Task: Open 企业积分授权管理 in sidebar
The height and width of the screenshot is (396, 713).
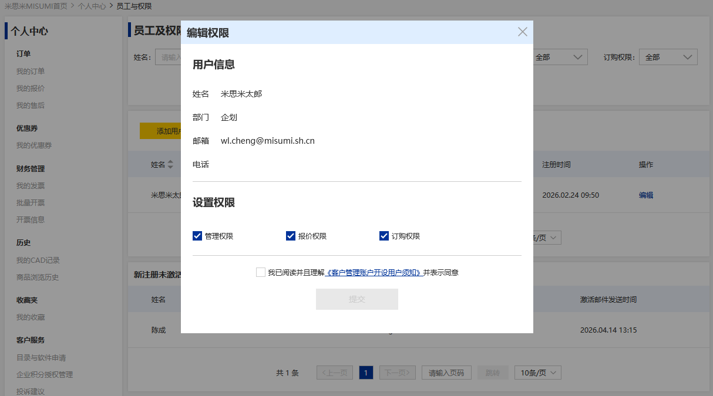Action: [x=45, y=375]
